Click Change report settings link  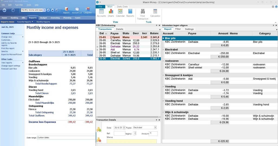[x=11, y=66]
